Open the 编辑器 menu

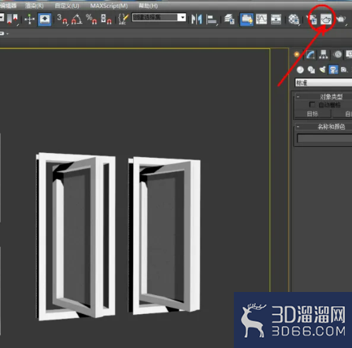[8, 6]
